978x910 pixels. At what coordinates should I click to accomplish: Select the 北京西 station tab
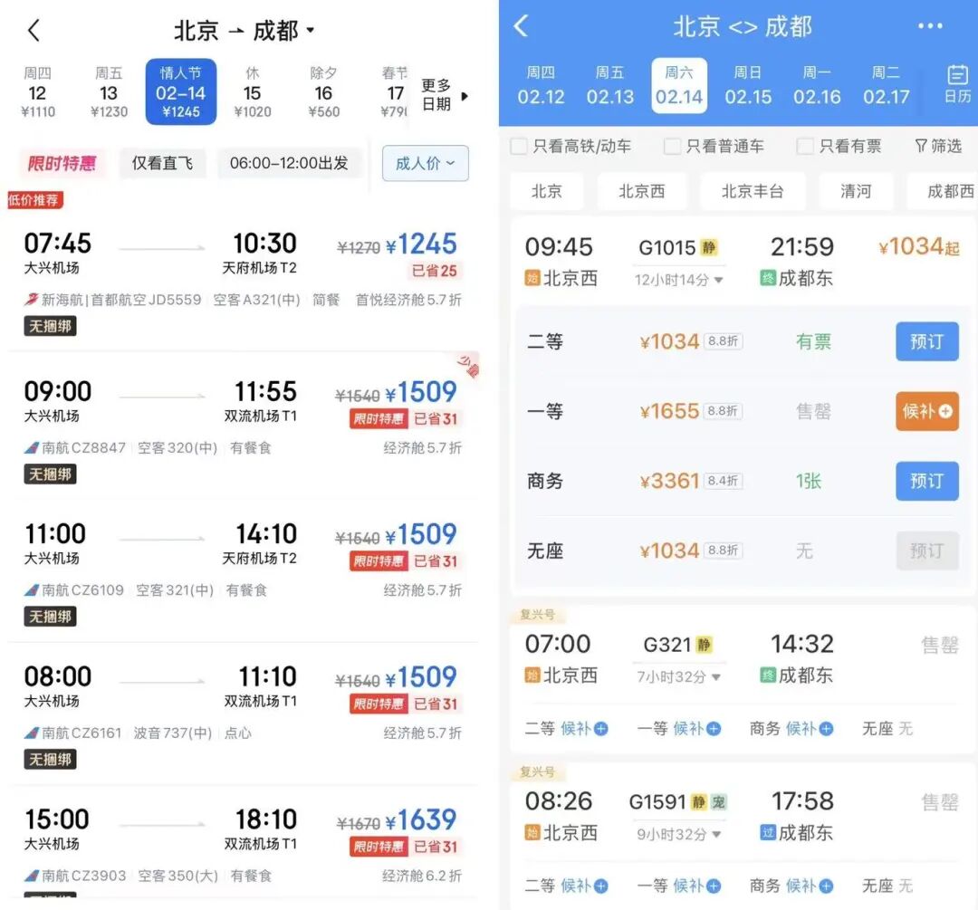point(642,191)
